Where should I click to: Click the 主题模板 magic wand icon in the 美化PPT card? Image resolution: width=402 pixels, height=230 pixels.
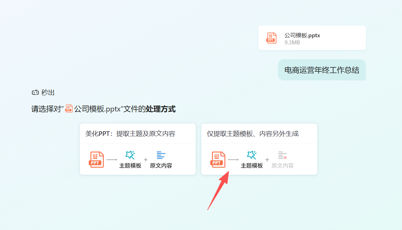130,155
